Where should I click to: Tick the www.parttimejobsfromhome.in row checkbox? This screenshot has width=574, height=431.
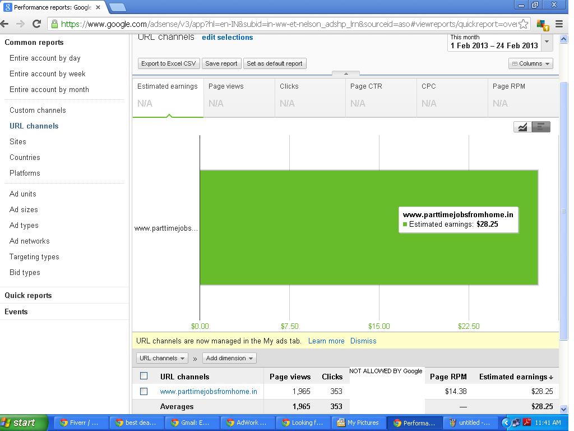click(144, 391)
